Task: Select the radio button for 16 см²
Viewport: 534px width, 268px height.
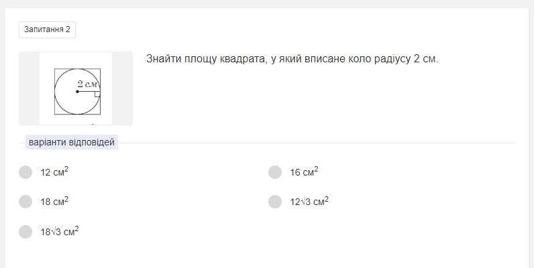Action: tap(274, 172)
